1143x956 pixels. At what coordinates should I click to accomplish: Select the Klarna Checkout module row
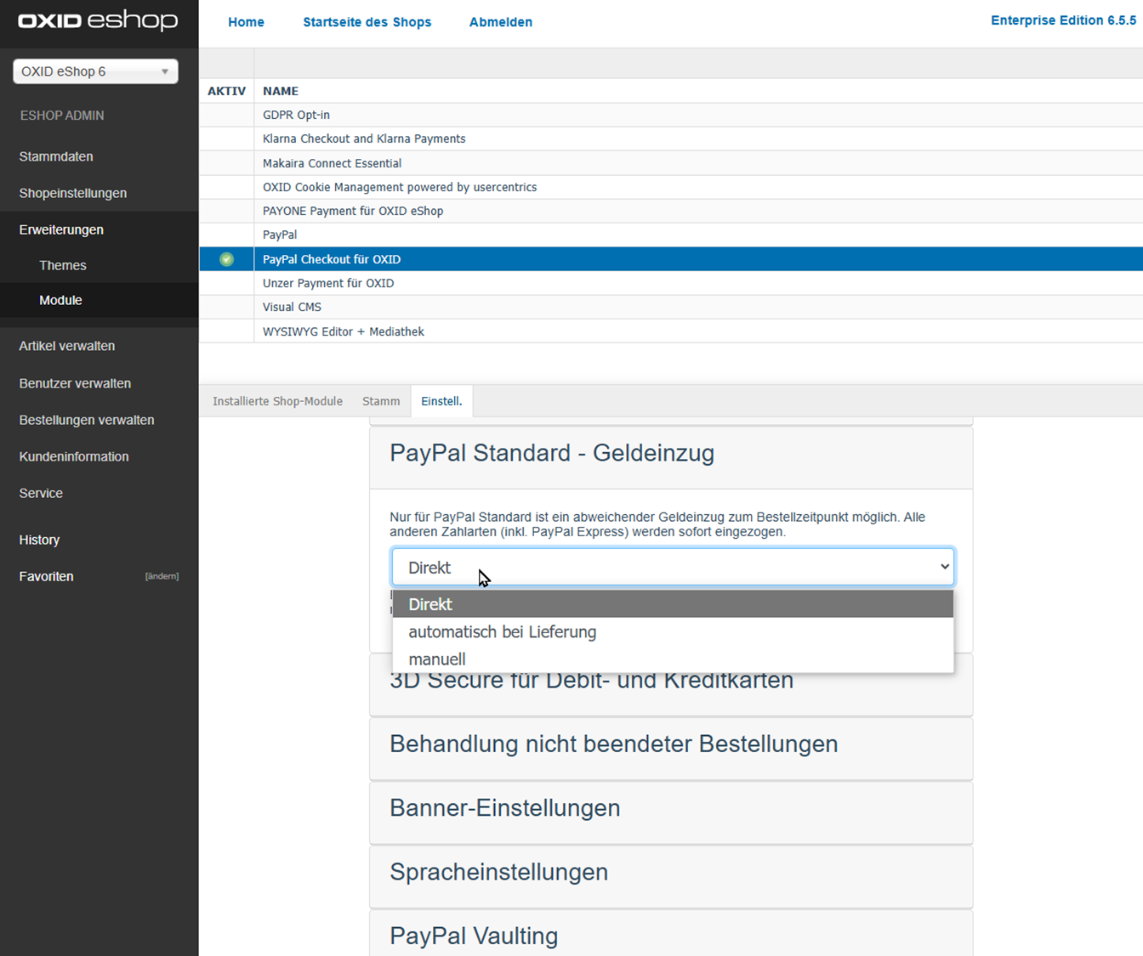pyautogui.click(x=363, y=139)
